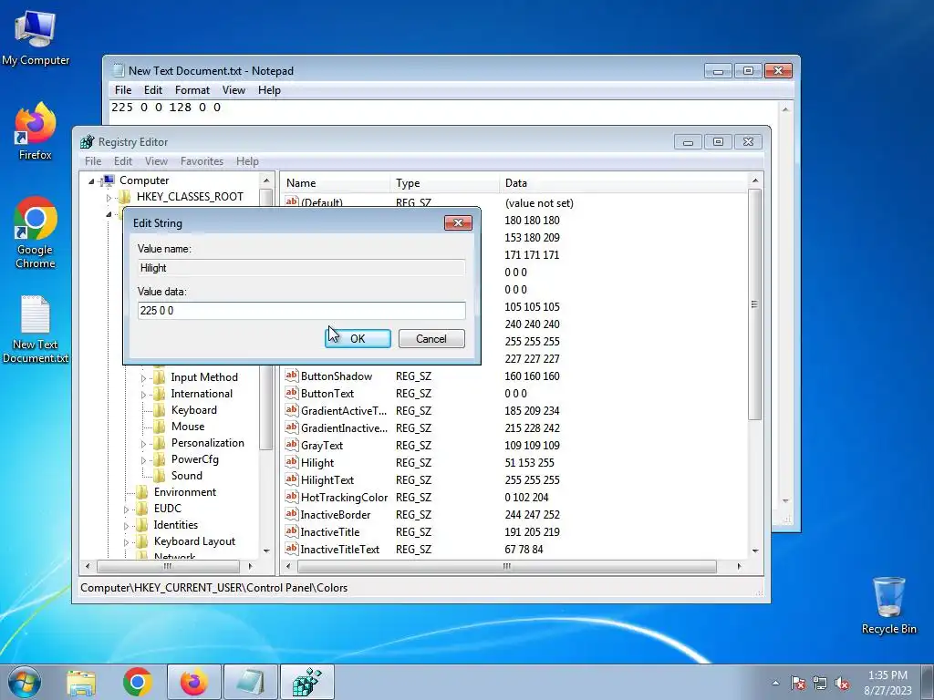
Task: Expand the Keyboard Layout key
Action: tap(126, 542)
